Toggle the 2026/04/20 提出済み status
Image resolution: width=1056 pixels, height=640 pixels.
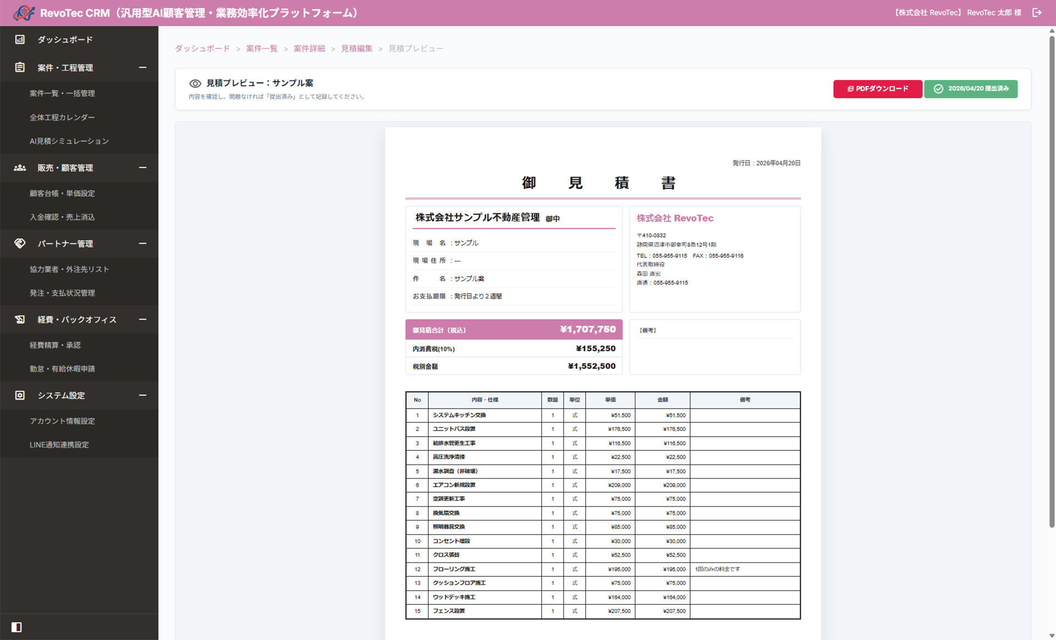coord(970,89)
